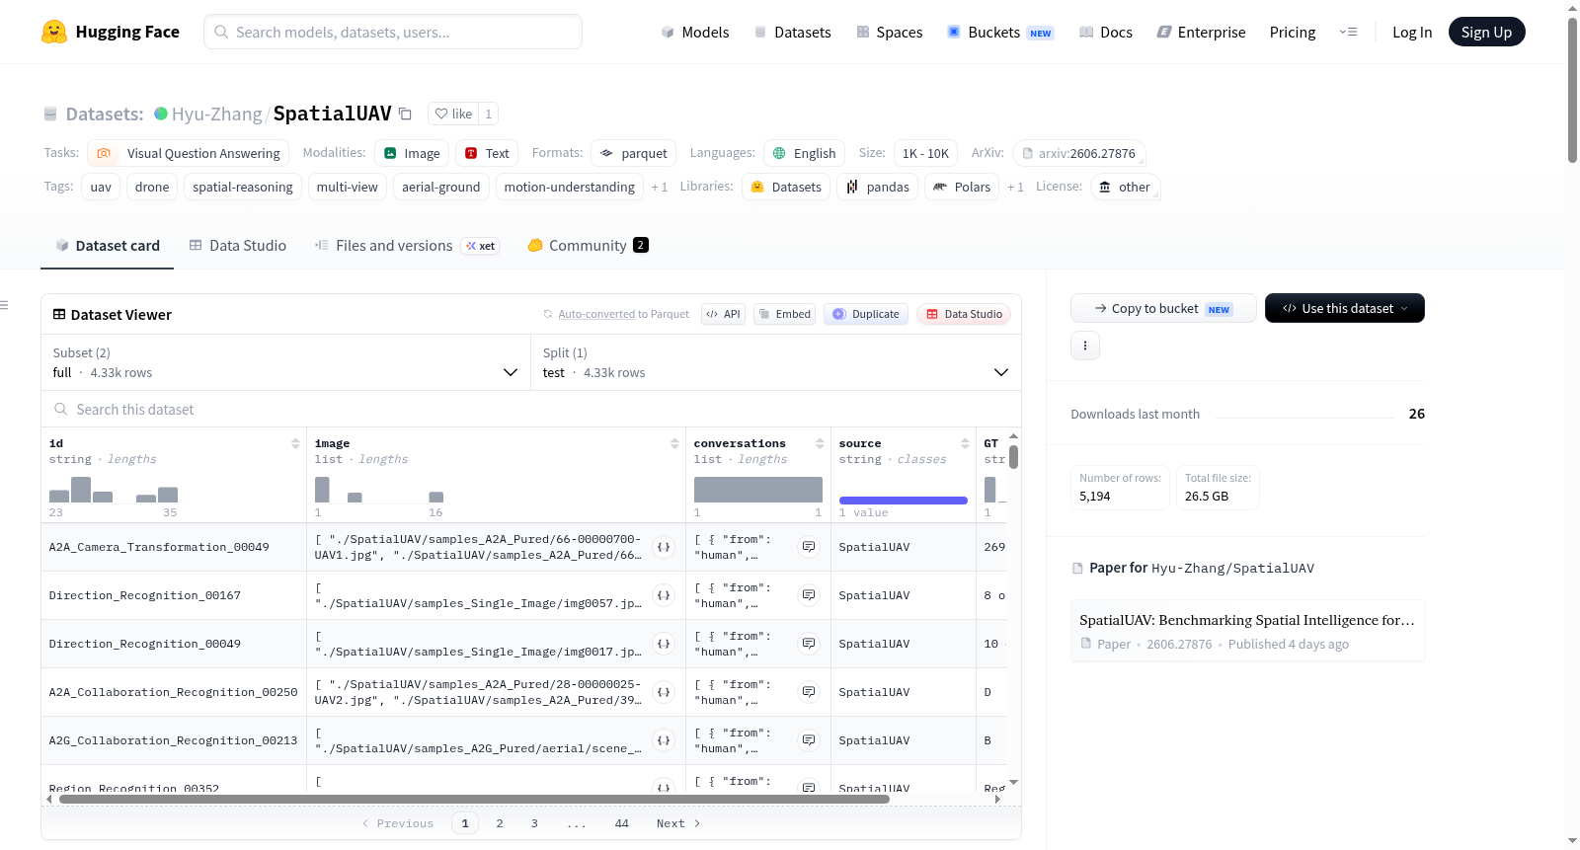Expand the JSON cell for Direction_Recognition_00049 image
The image size is (1580, 850).
point(664,644)
